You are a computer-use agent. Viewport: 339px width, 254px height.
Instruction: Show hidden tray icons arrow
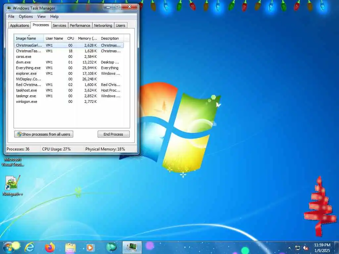(x=289, y=248)
